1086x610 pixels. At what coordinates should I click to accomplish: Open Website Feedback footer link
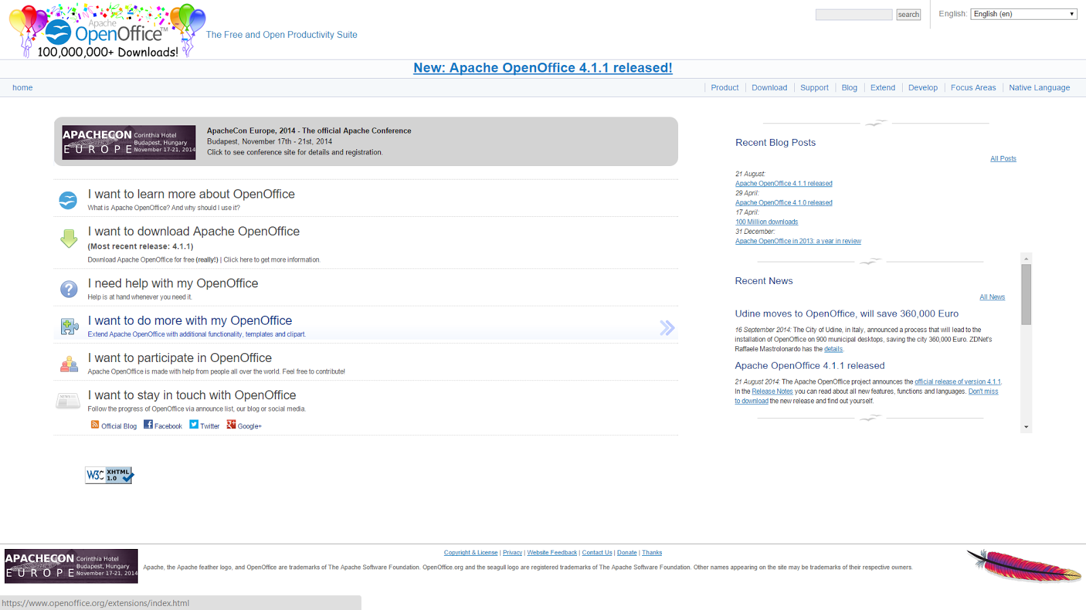click(552, 552)
